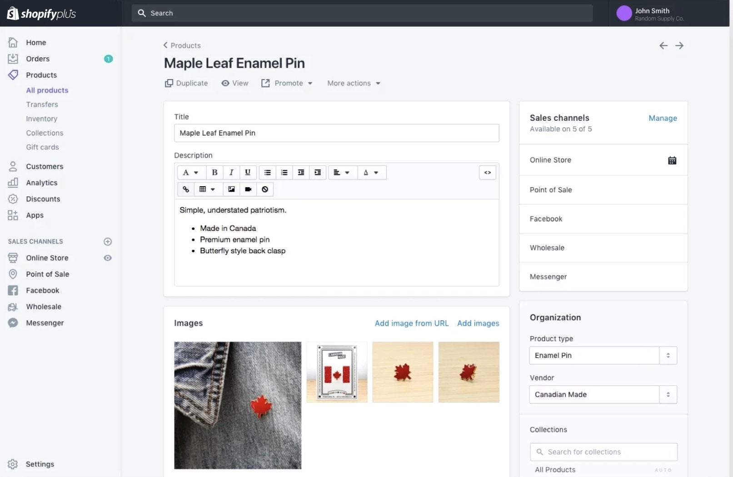Click the bulleted list icon
The image size is (733, 477).
267,173
